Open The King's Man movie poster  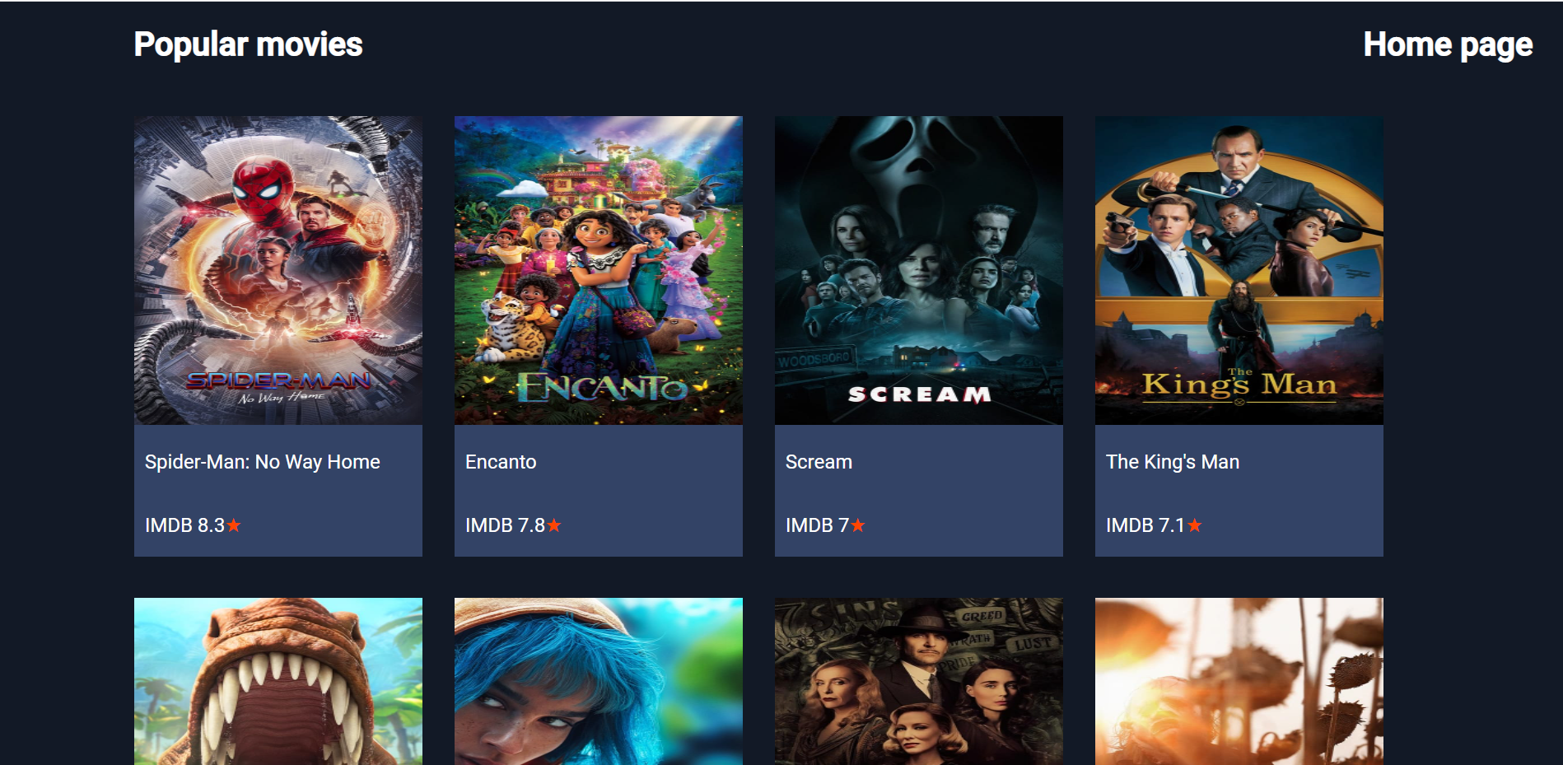coord(1239,270)
